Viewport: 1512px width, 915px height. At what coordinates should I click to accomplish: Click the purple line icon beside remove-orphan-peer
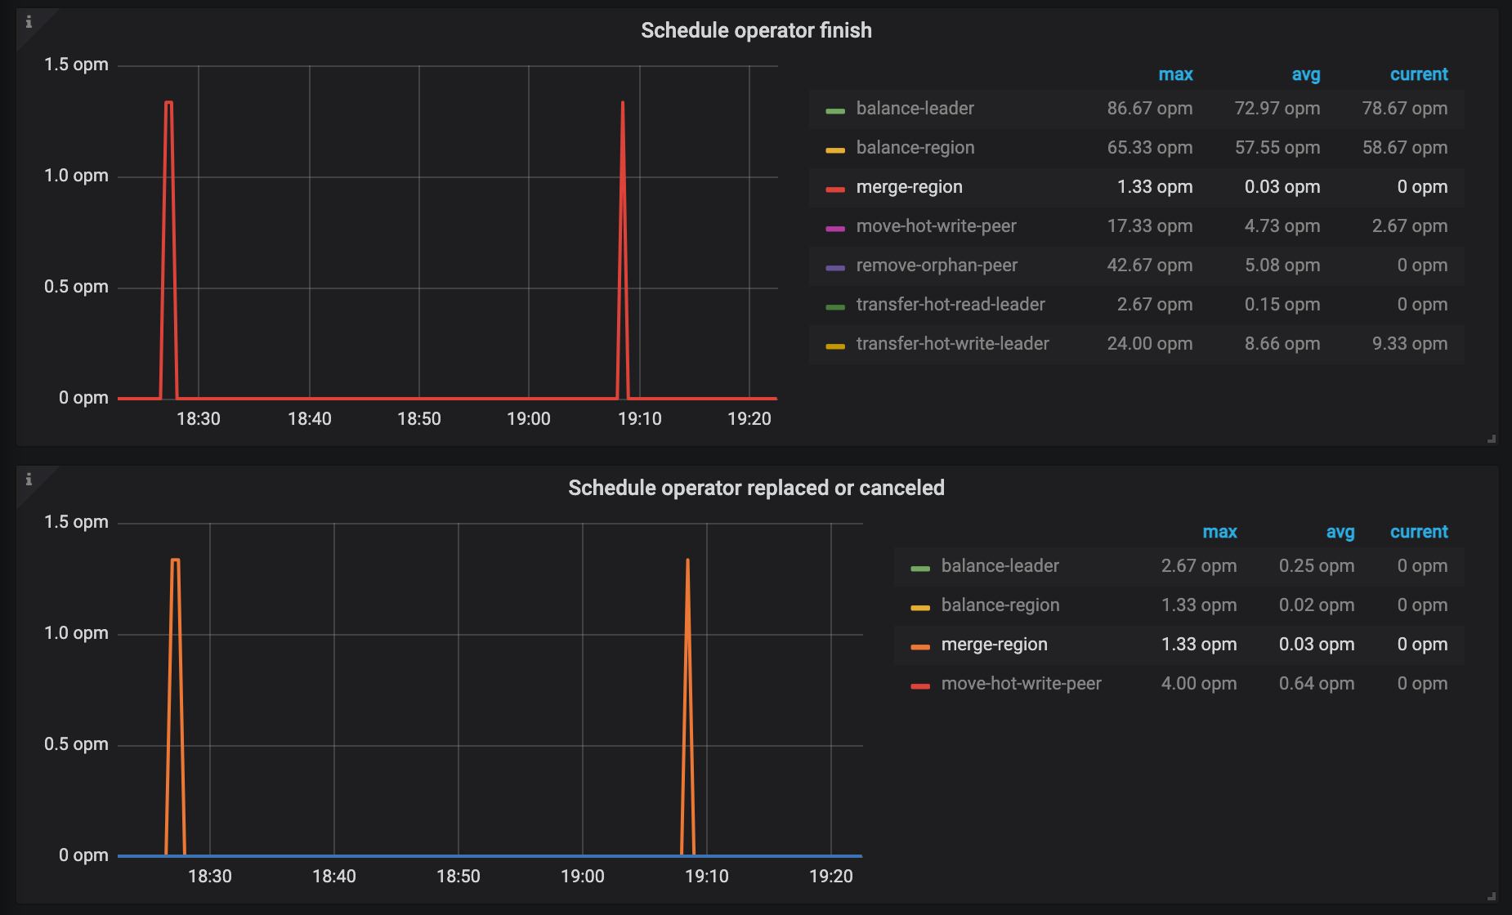(834, 266)
